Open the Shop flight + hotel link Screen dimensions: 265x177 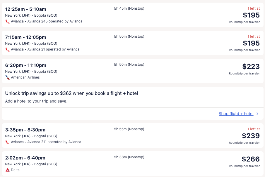point(236,114)
